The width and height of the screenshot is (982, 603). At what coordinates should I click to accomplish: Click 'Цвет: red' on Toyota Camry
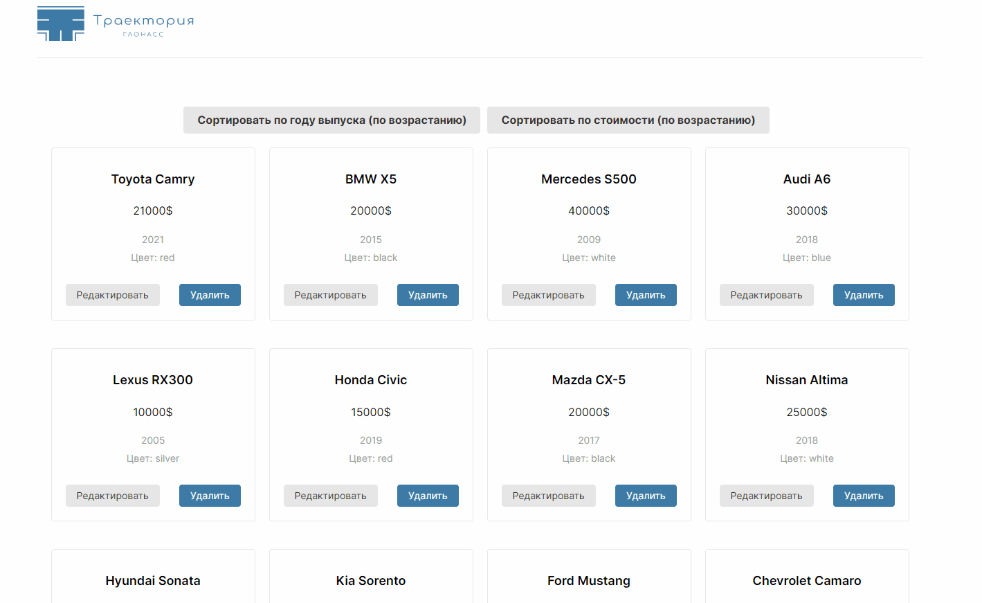[x=153, y=258]
